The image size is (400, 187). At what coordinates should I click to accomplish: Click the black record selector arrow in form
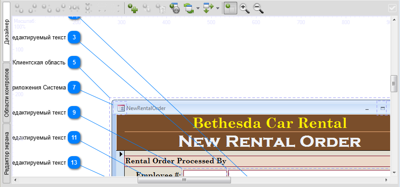(x=121, y=153)
